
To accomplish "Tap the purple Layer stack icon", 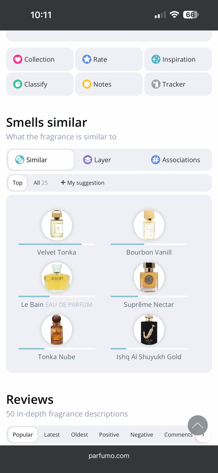I will (88, 160).
